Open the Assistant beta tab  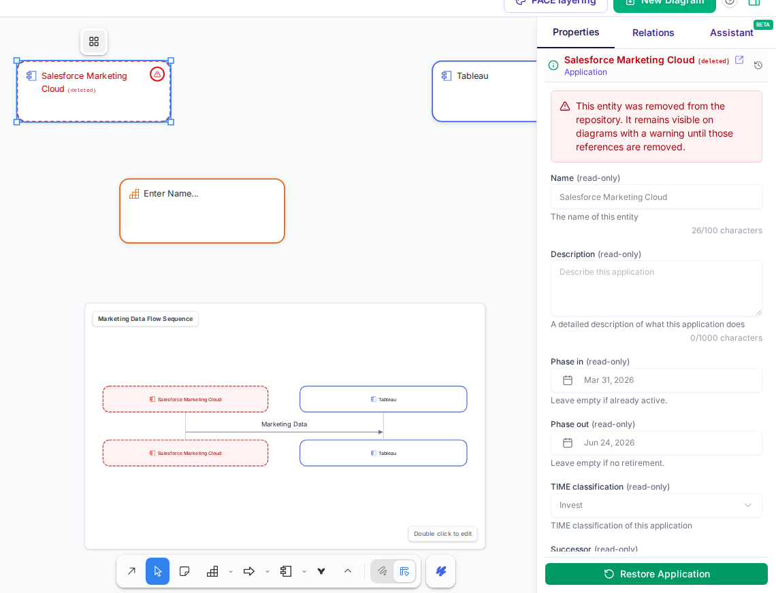point(732,33)
